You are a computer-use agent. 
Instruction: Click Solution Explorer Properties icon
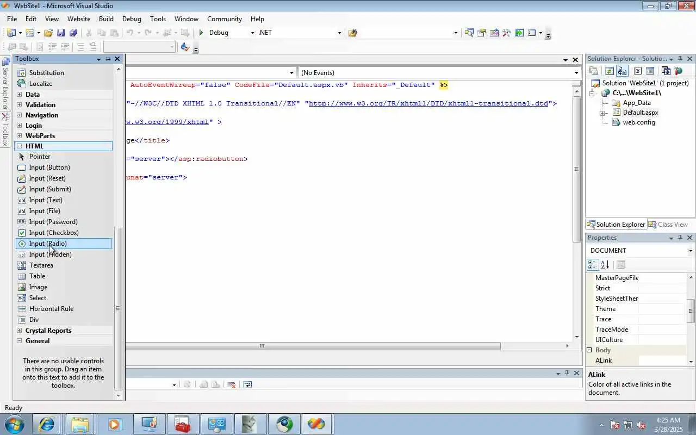[594, 71]
